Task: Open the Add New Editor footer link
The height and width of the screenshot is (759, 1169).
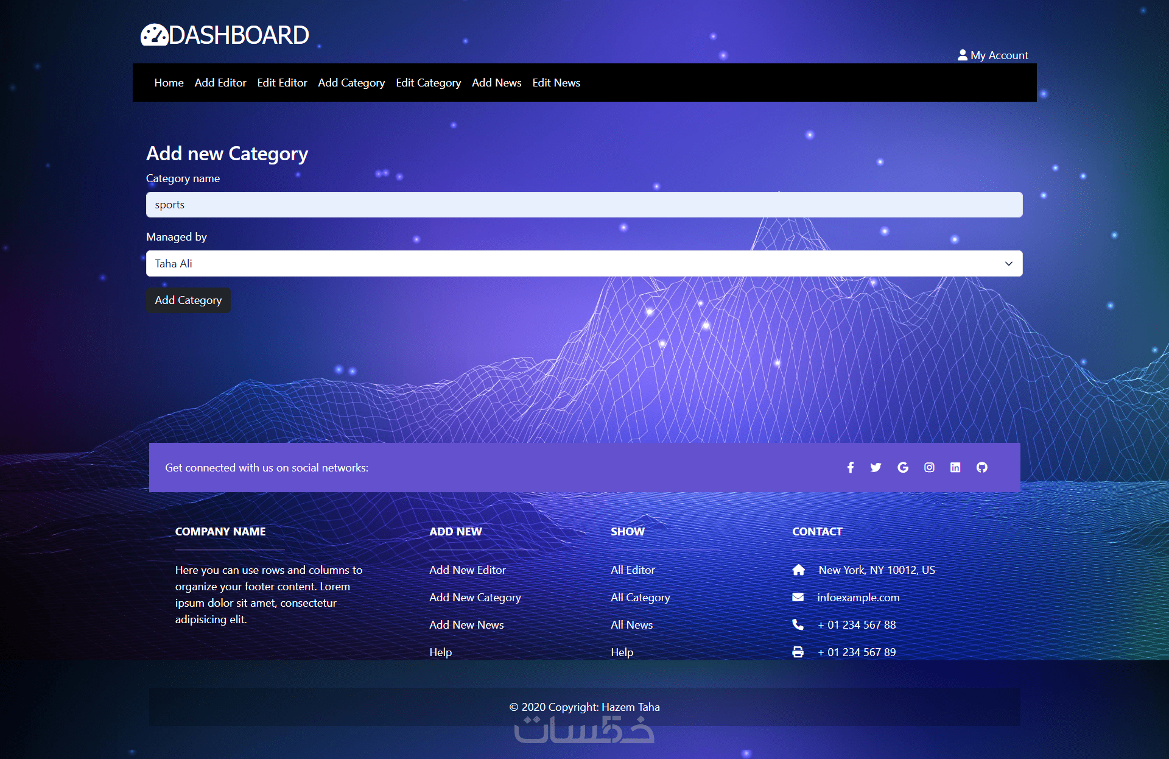Action: (x=467, y=570)
